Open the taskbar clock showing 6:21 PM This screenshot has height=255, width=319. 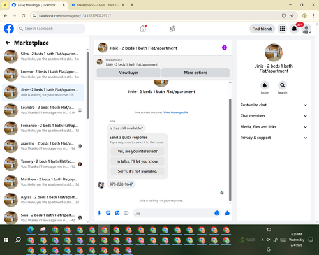click(x=297, y=240)
